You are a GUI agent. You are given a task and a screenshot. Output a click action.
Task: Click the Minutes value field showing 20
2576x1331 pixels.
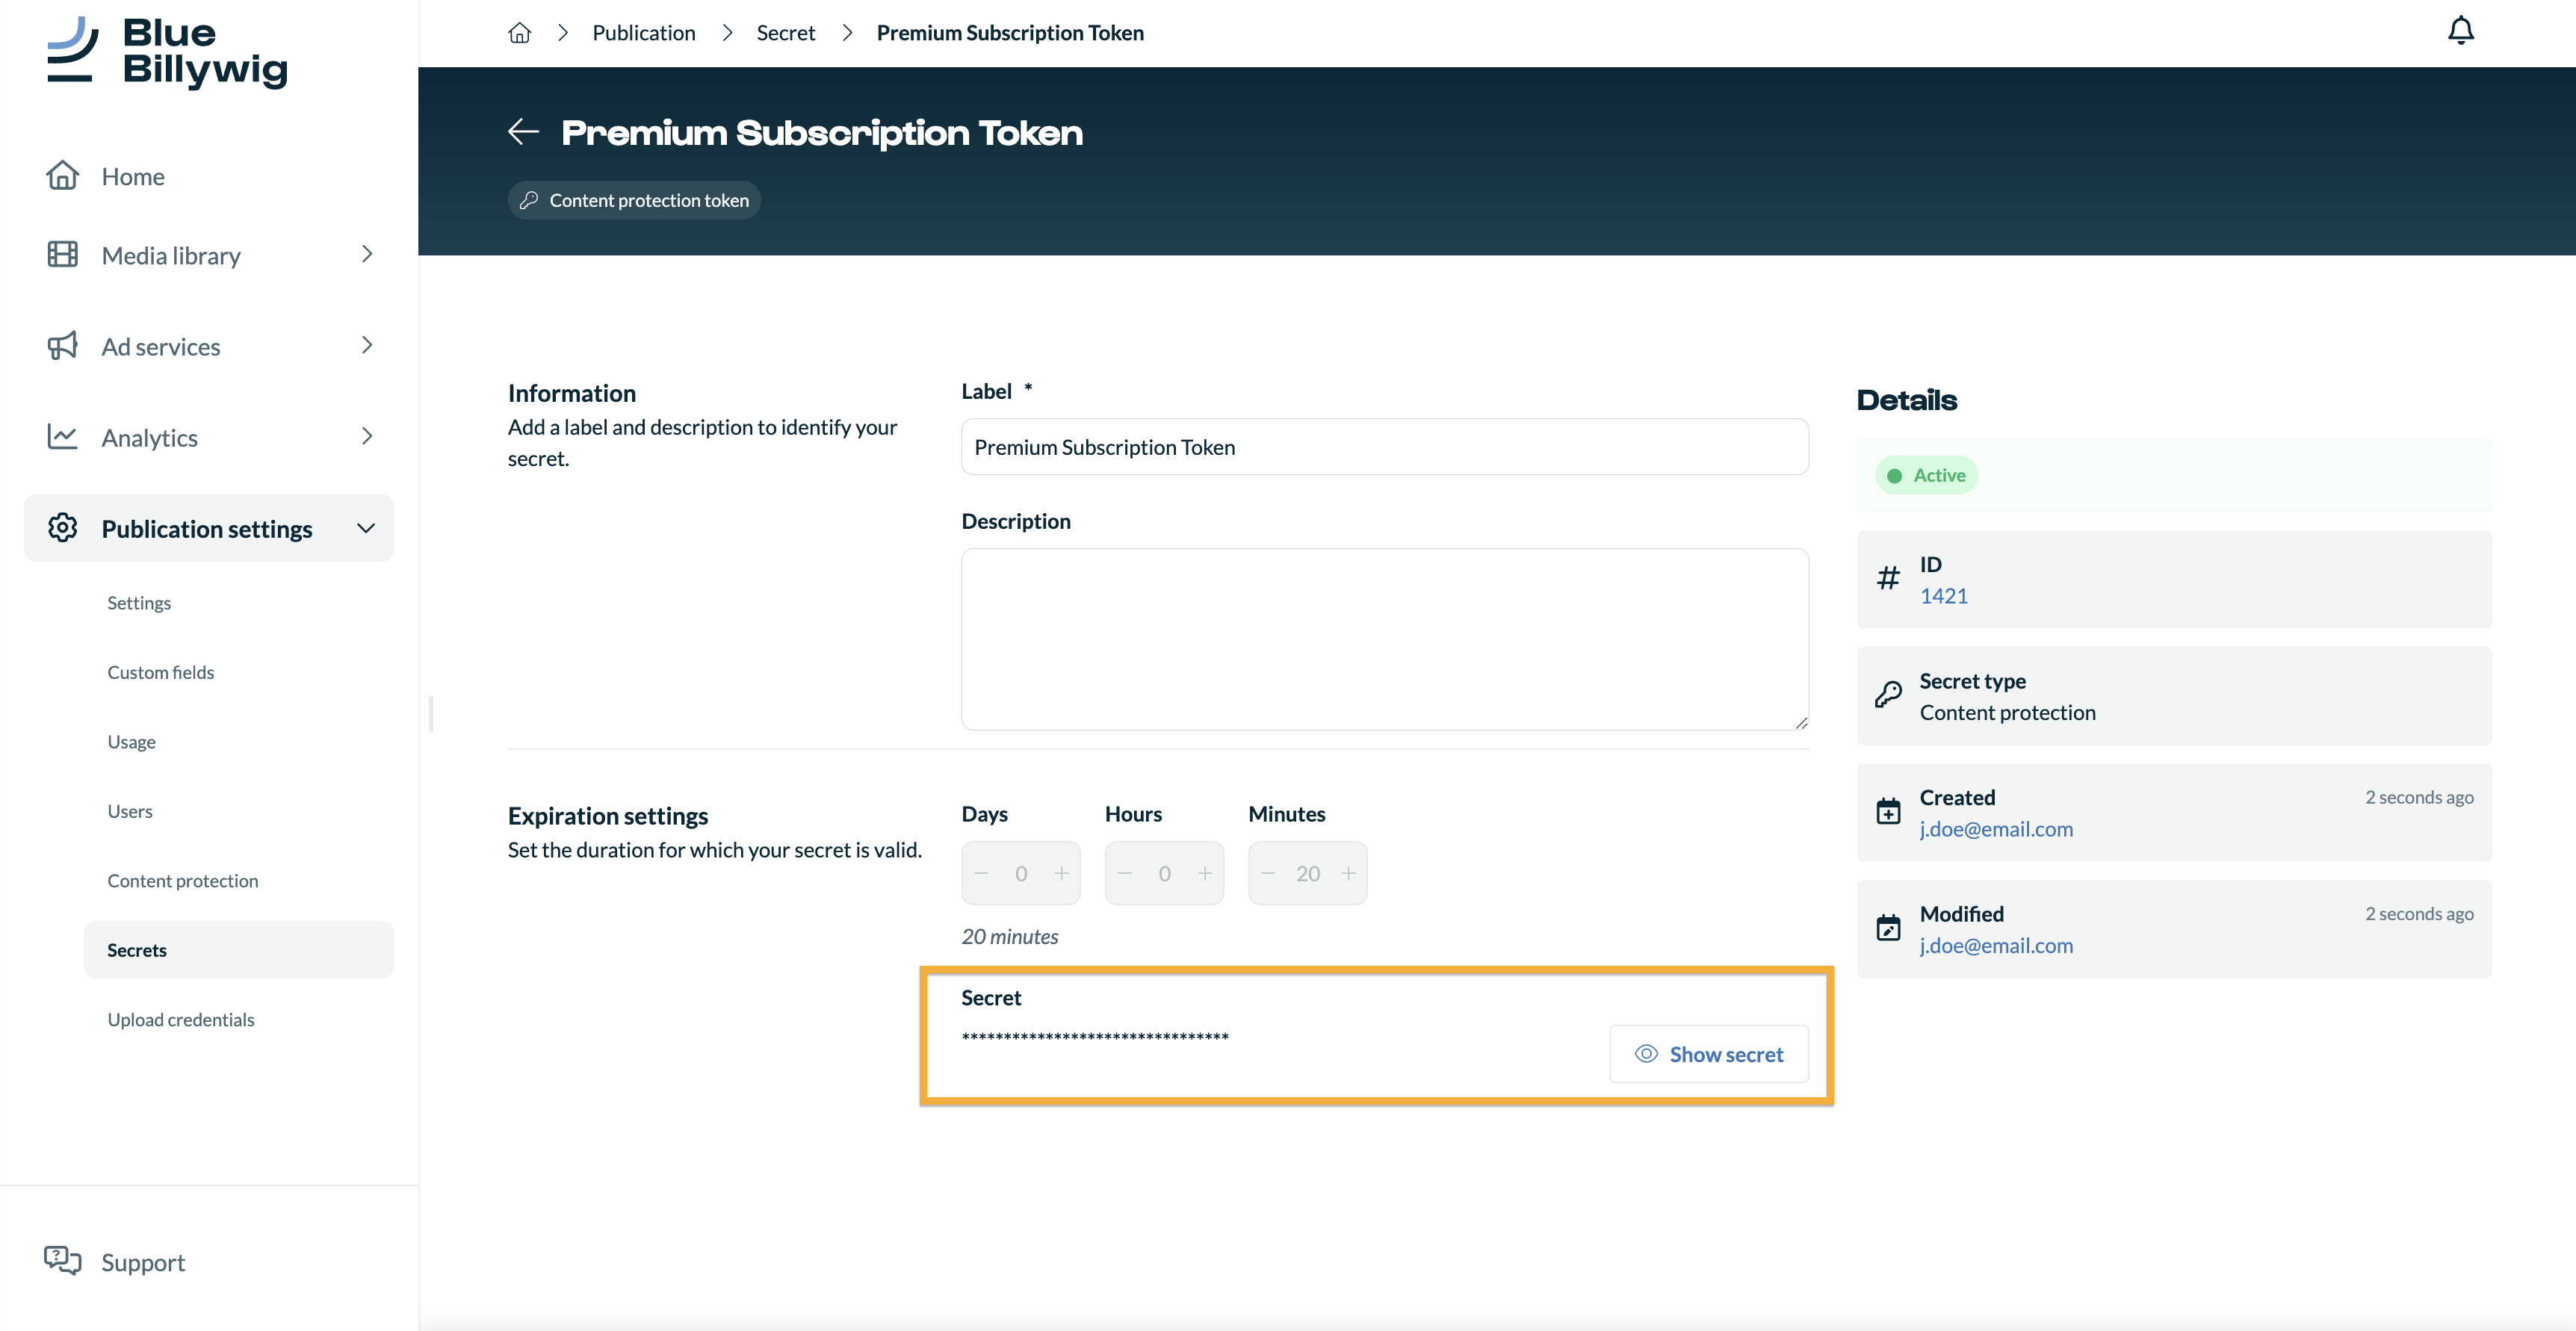pos(1308,873)
